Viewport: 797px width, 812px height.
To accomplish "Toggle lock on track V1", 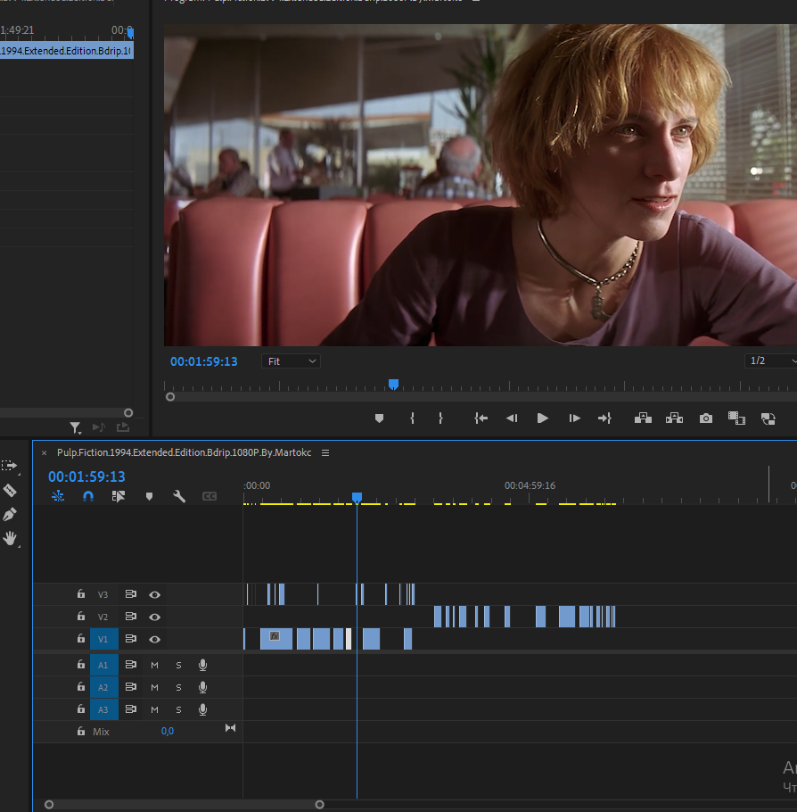I will pyautogui.click(x=81, y=639).
